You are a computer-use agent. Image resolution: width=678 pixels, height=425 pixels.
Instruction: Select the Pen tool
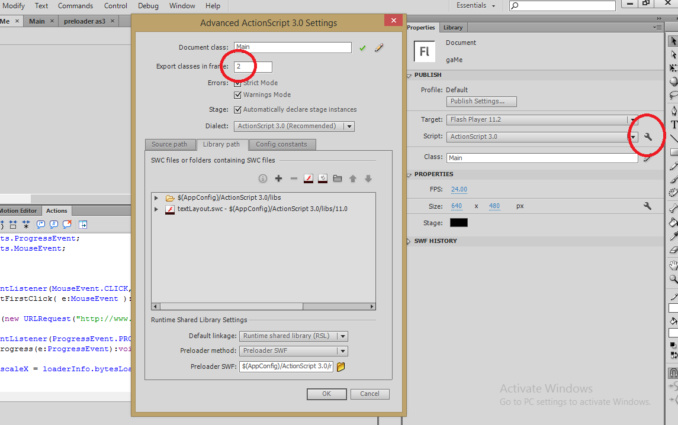click(673, 111)
